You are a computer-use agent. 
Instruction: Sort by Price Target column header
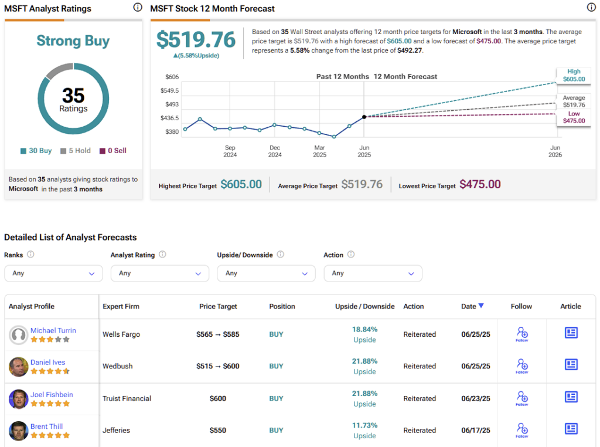coord(218,306)
